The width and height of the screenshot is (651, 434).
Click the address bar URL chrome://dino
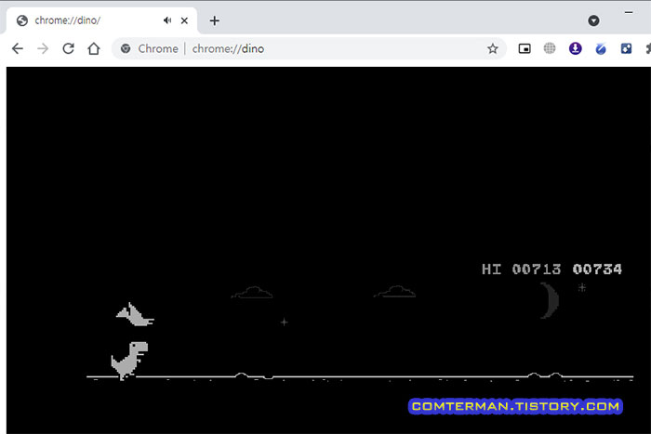click(x=228, y=48)
